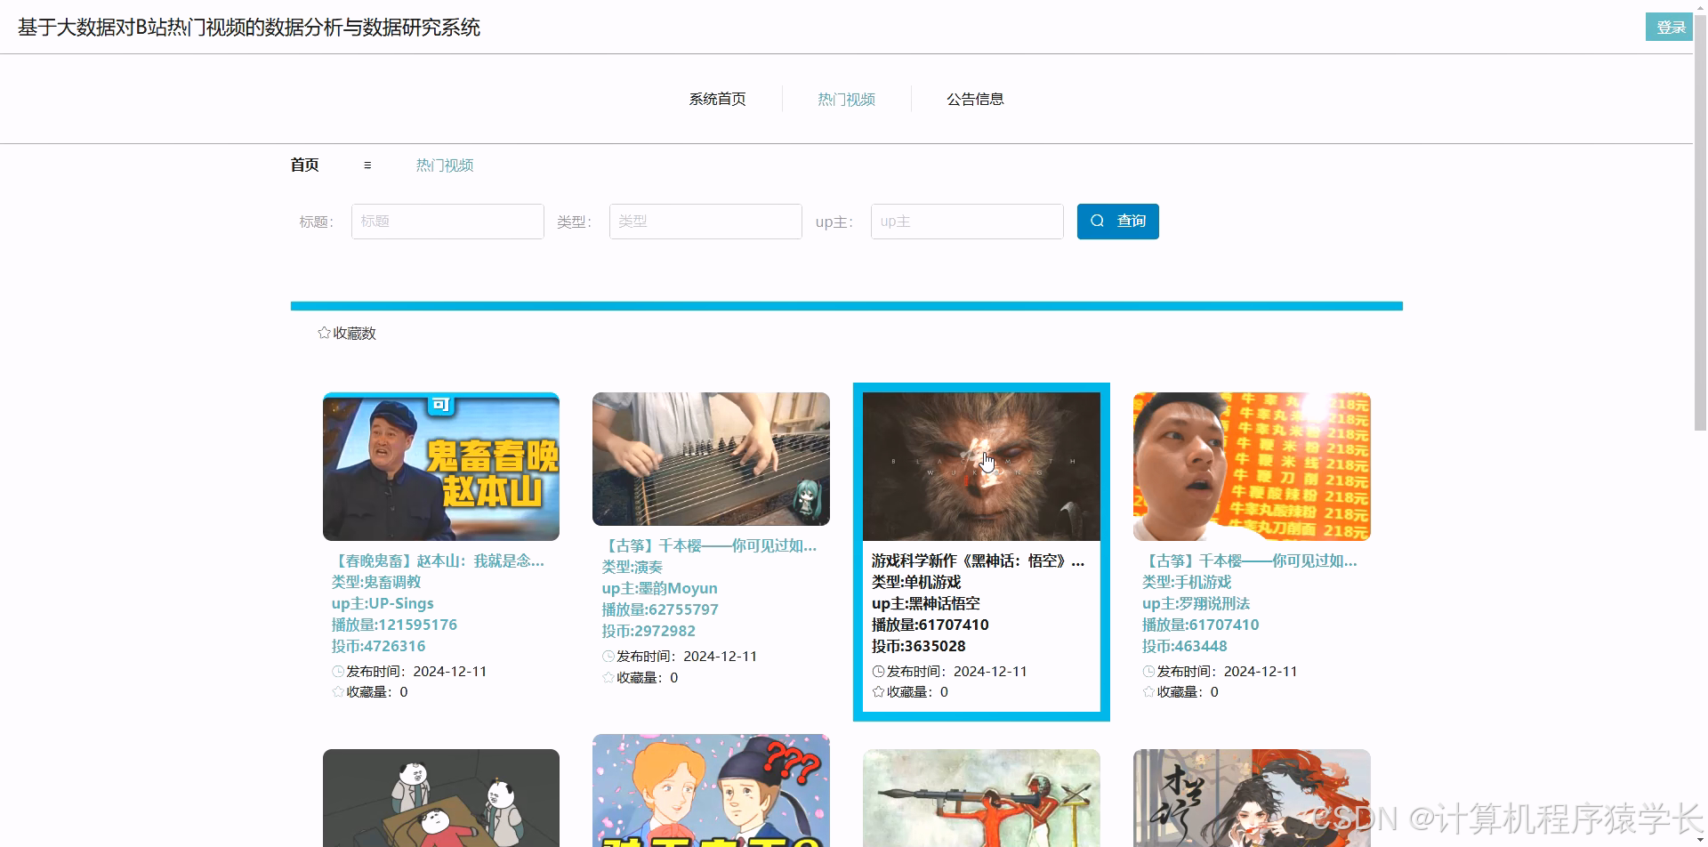Click the up主 search input field
This screenshot has height=847, width=1708.
pos(967,221)
